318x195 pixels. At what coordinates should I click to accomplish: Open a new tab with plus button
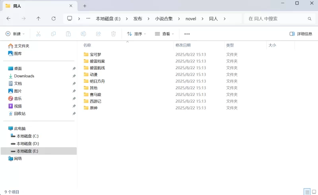click(x=85, y=6)
